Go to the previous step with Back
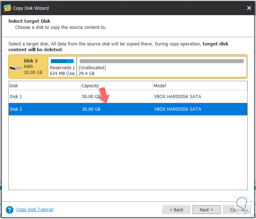The height and width of the screenshot is (219, 256). coord(176,210)
